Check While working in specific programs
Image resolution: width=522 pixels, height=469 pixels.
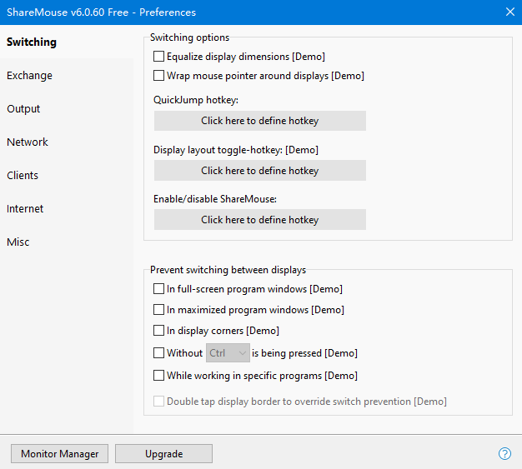(159, 376)
